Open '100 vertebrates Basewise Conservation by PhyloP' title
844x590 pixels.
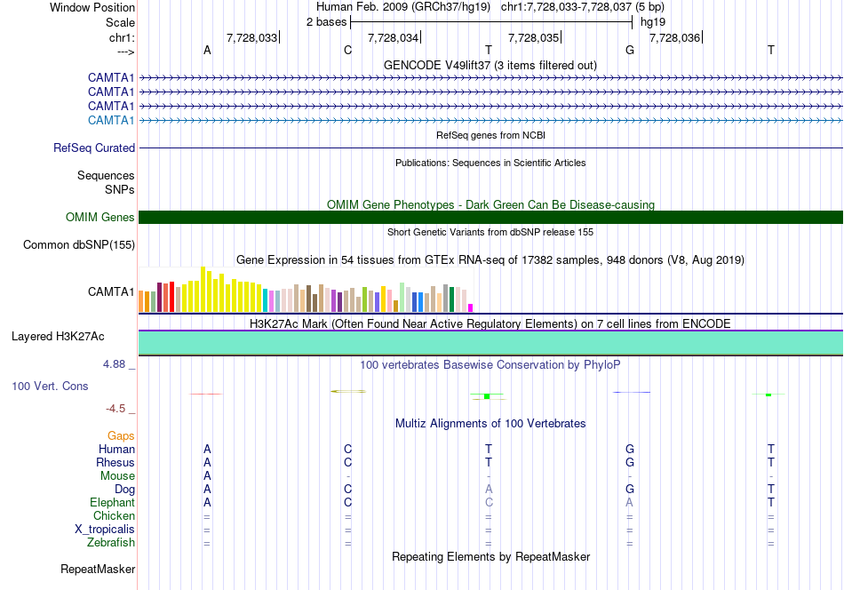tap(490, 364)
